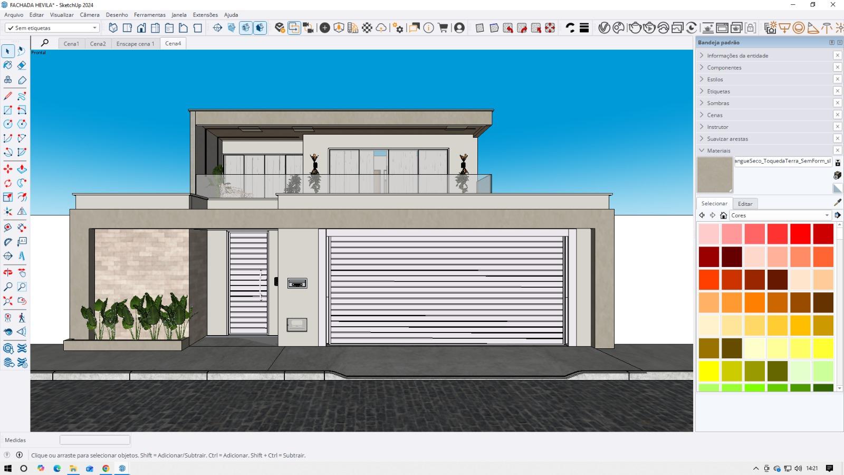Open the Extensões menu
This screenshot has height=475, width=844.
tap(205, 15)
